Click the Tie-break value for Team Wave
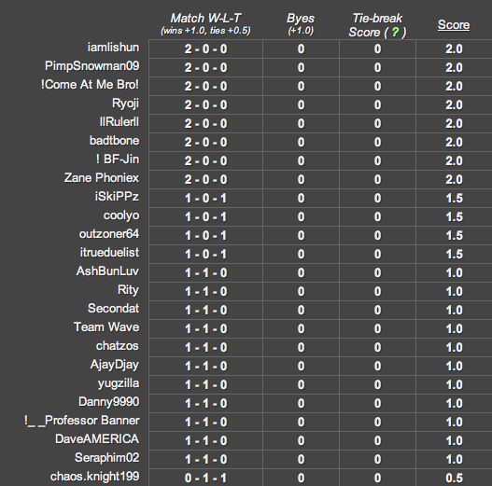 pos(377,329)
